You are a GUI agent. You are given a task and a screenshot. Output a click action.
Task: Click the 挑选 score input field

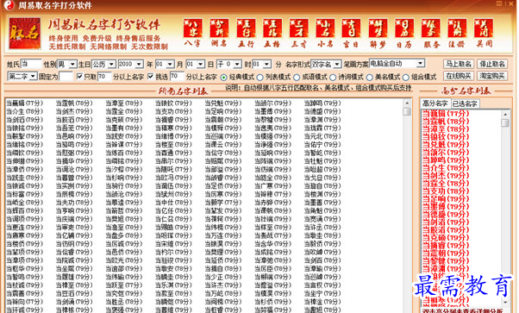click(x=177, y=77)
